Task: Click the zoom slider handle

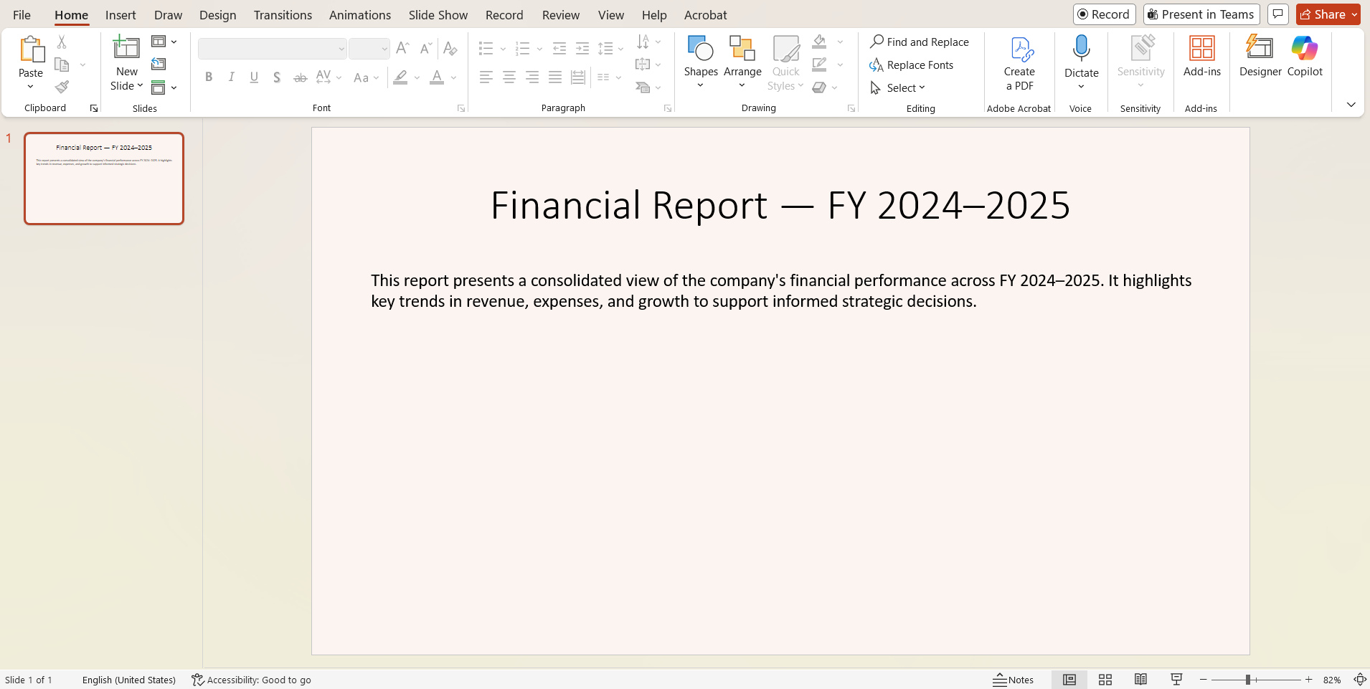Action: [1248, 680]
